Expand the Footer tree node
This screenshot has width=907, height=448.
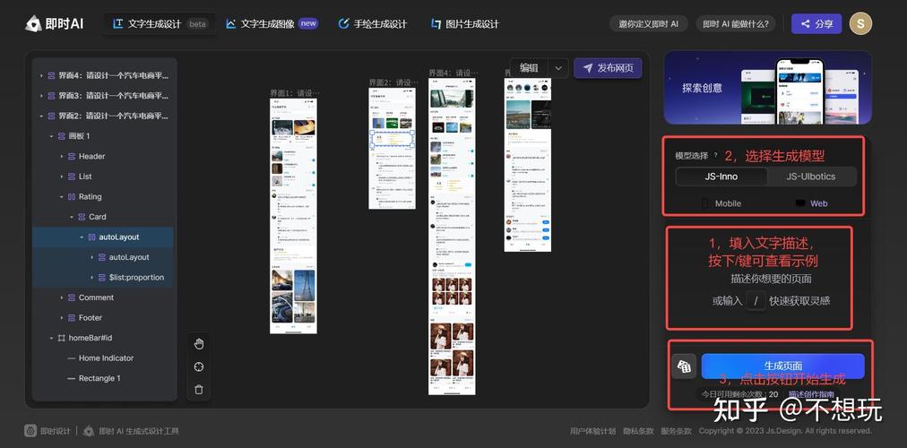click(x=61, y=318)
